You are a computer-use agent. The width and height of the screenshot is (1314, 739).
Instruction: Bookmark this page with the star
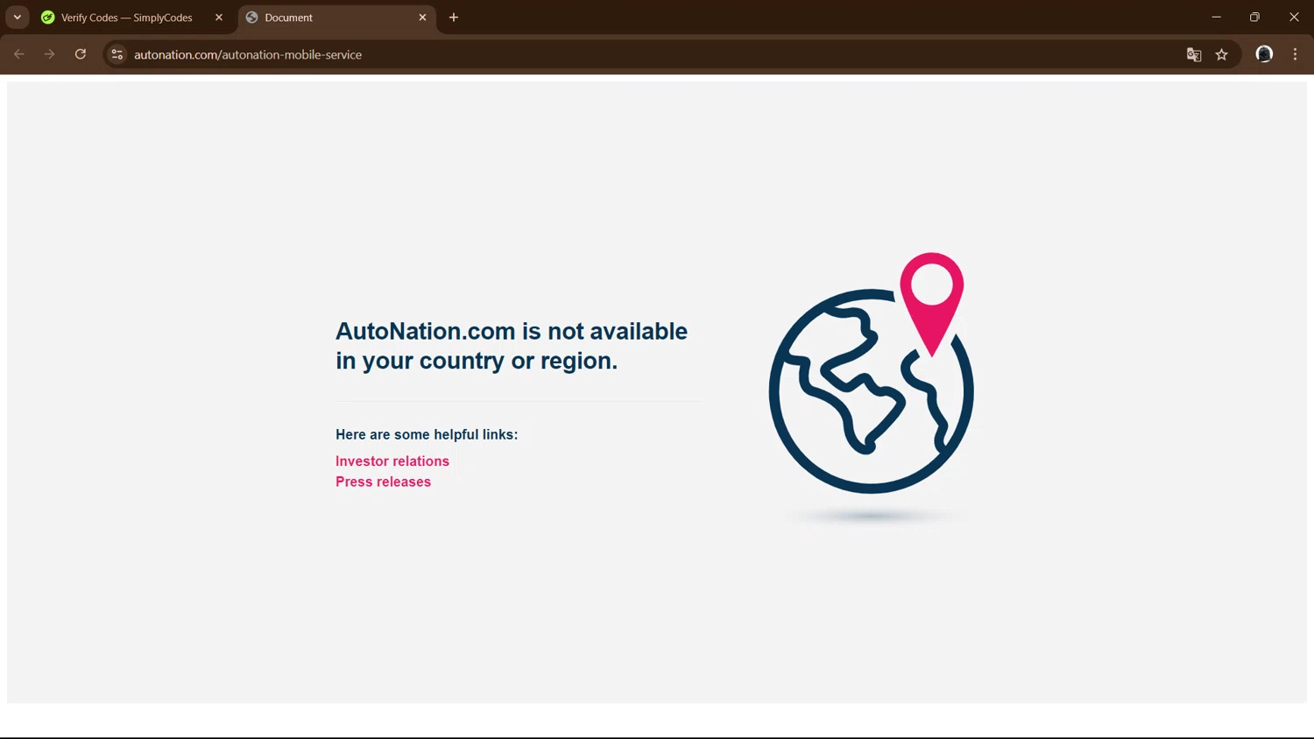[1222, 54]
